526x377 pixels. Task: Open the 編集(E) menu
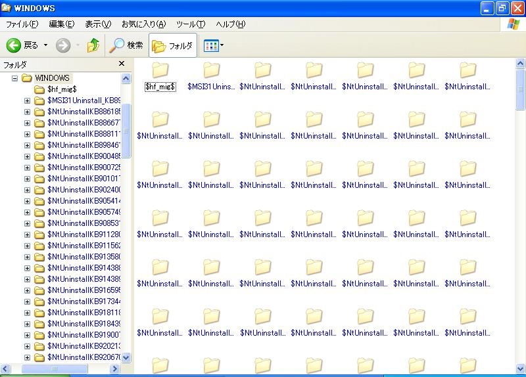pos(61,24)
